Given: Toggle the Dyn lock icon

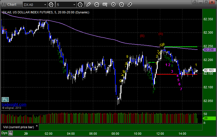Looking at the screenshot, I should (x=11, y=133).
